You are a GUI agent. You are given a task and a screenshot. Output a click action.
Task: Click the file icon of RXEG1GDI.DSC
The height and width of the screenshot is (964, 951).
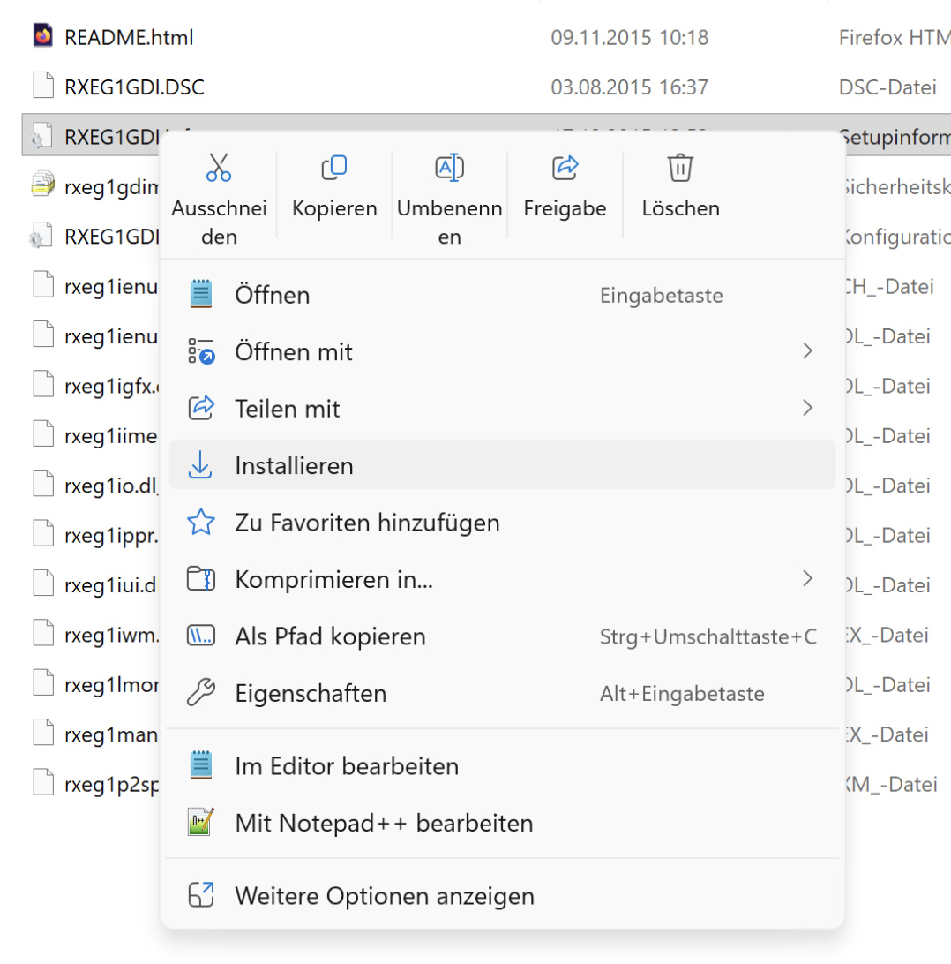click(x=43, y=86)
